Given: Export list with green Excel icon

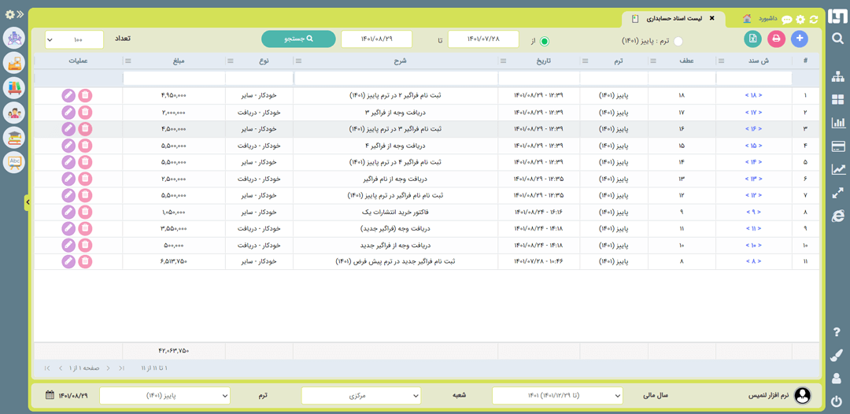Looking at the screenshot, I should (753, 39).
